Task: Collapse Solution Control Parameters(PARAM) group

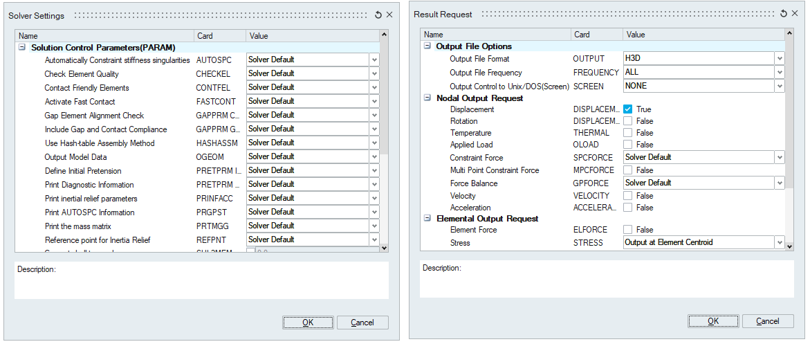Action: pos(22,48)
